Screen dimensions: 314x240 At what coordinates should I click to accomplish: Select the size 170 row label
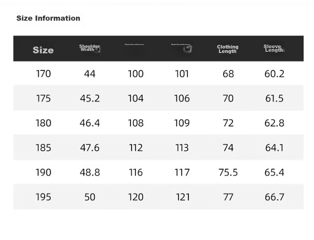coord(43,74)
